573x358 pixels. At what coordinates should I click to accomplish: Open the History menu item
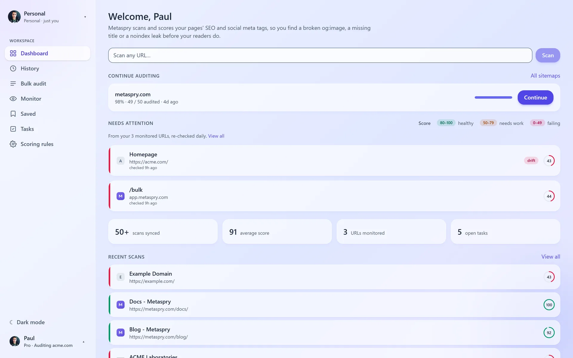[47, 69]
